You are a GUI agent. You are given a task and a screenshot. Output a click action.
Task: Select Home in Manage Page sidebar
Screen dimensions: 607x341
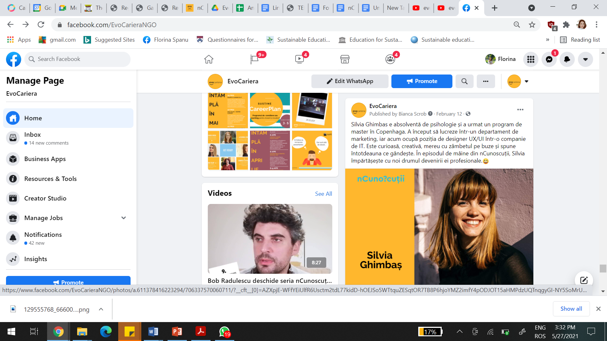tap(68, 118)
